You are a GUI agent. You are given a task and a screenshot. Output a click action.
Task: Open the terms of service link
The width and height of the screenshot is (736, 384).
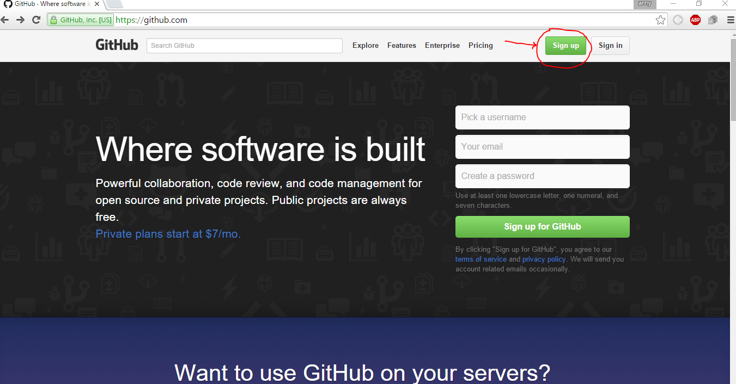point(480,259)
